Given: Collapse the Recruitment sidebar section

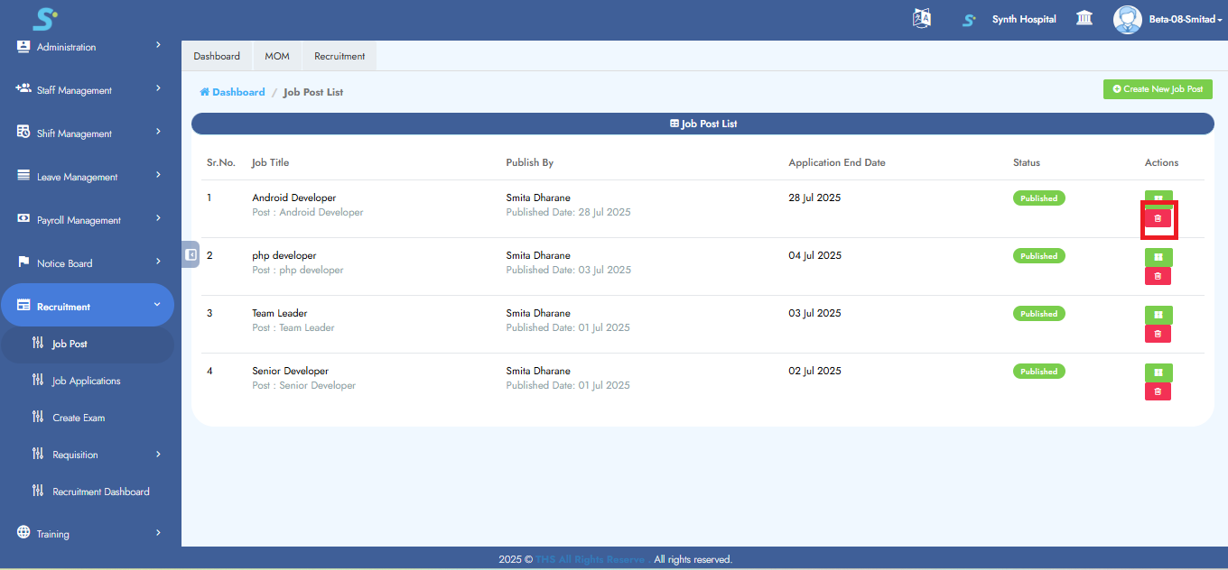Looking at the screenshot, I should pyautogui.click(x=87, y=307).
